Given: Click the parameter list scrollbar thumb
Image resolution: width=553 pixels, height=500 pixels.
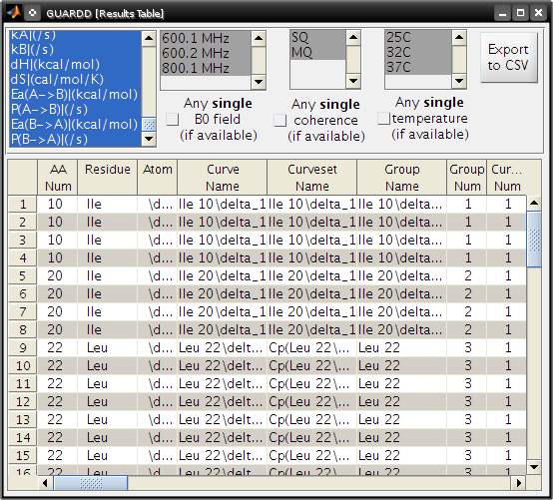Looking at the screenshot, I should pos(149,124).
